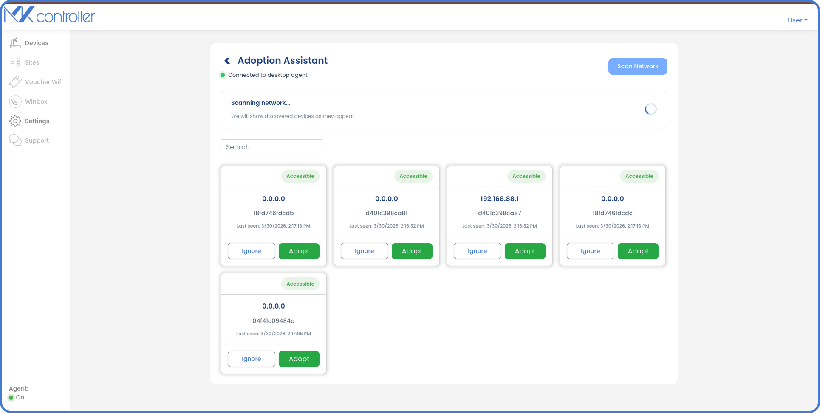This screenshot has height=413, width=820.
Task: Open Settings via the gear icon
Action: click(x=15, y=121)
